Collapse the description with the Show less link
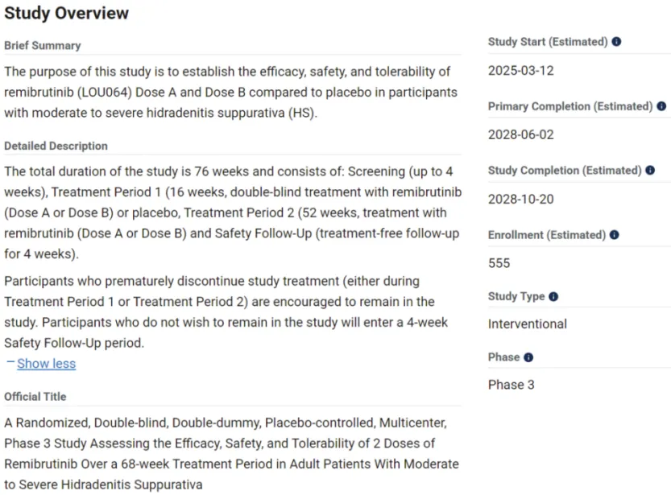671x495 pixels. [x=46, y=364]
